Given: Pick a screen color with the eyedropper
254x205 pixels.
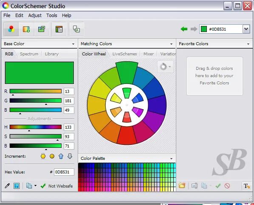Looking at the screenshot, I should (7, 186).
